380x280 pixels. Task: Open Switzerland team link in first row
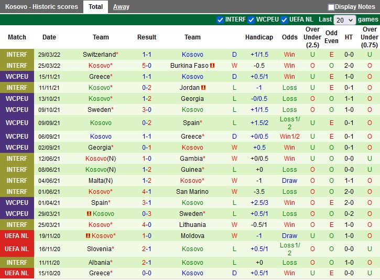point(100,55)
